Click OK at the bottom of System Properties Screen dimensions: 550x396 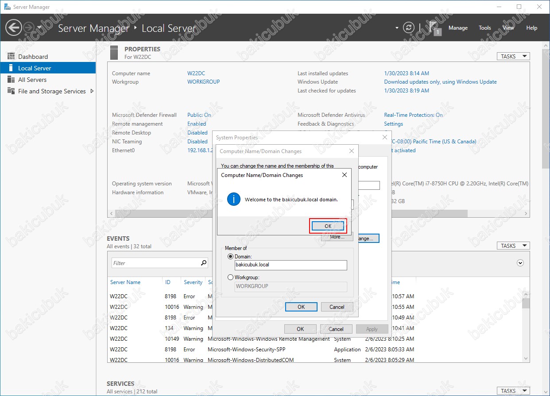click(300, 329)
